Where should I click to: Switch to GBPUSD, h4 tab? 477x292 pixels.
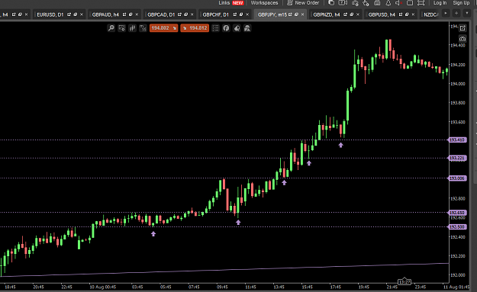point(382,14)
